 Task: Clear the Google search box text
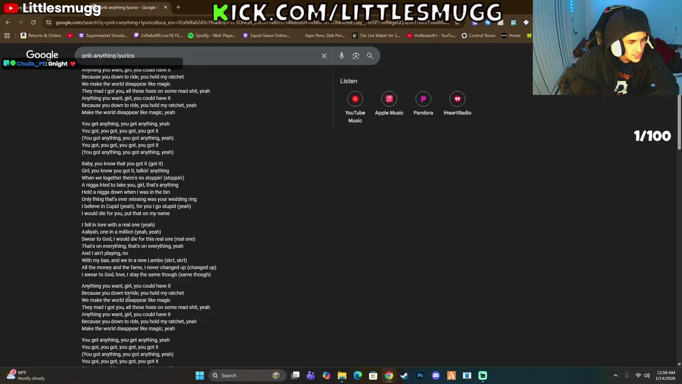pos(324,55)
